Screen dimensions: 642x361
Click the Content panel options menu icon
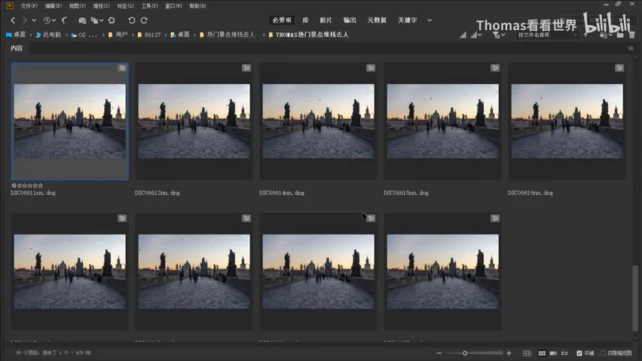coord(631,48)
